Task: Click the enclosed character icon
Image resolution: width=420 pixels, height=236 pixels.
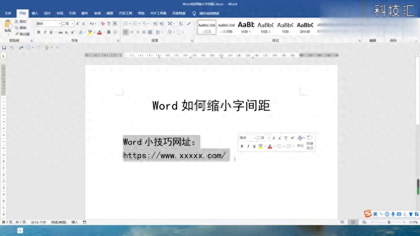Action: coord(115,32)
